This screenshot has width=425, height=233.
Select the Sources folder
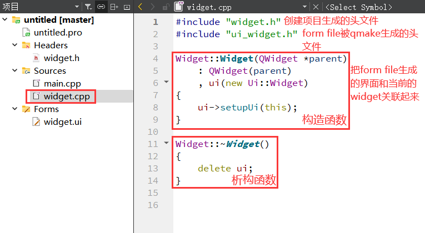tap(50, 70)
